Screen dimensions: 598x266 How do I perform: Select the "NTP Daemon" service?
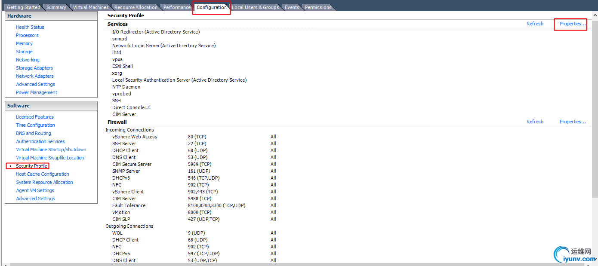126,87
